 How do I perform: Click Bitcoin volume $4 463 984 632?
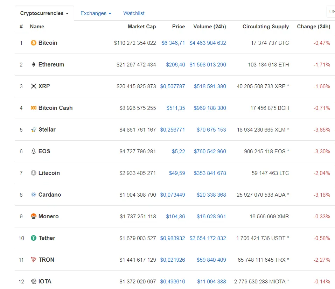[x=208, y=43]
